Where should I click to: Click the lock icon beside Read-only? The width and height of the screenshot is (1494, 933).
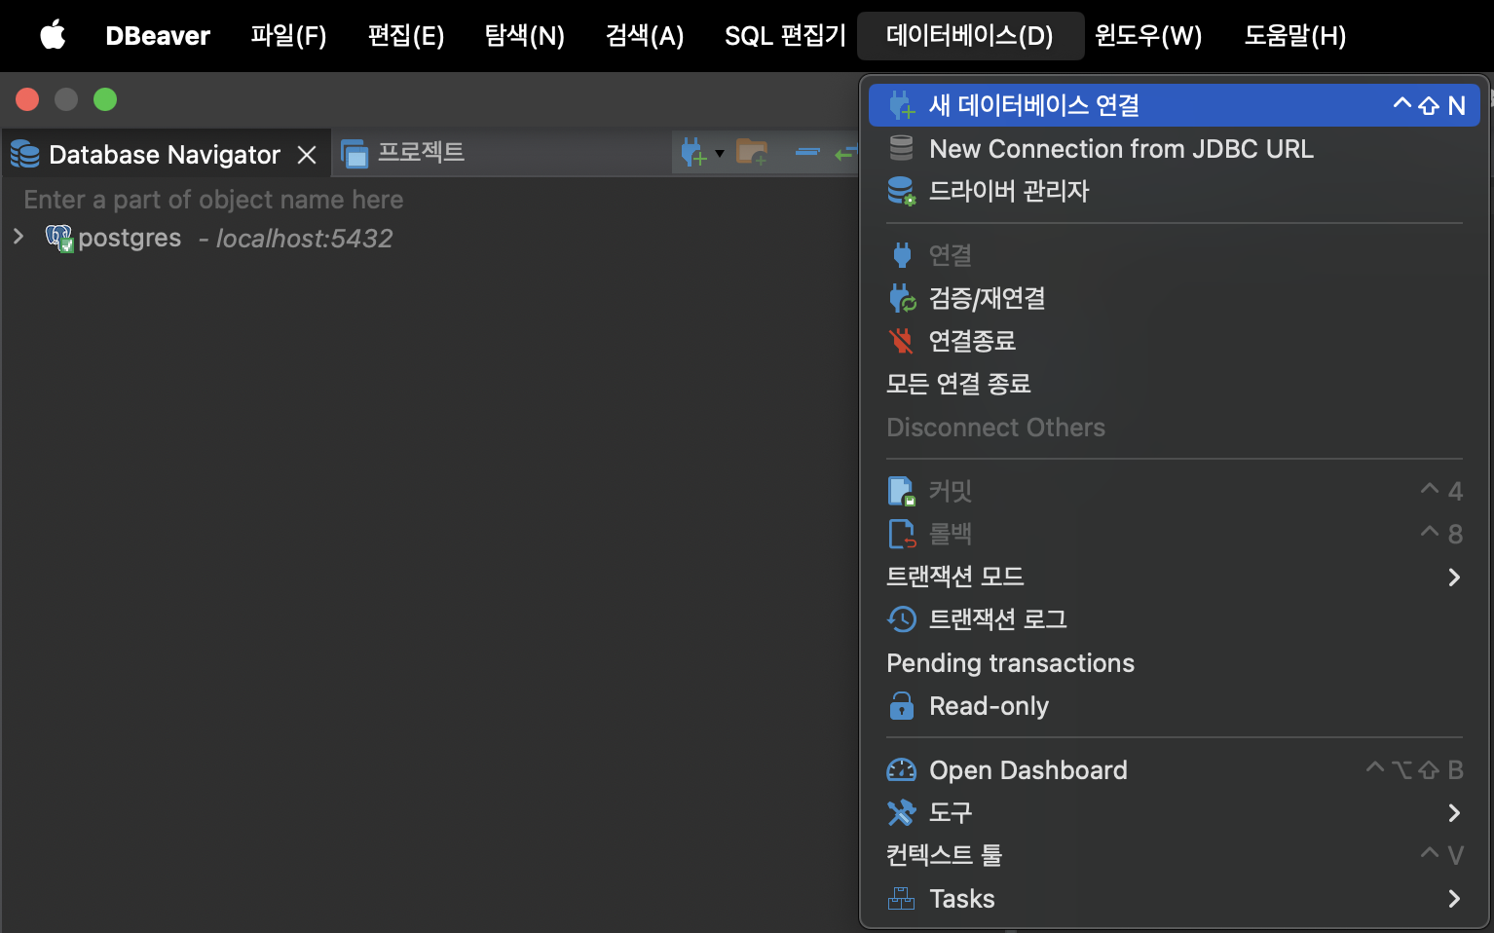pos(902,706)
